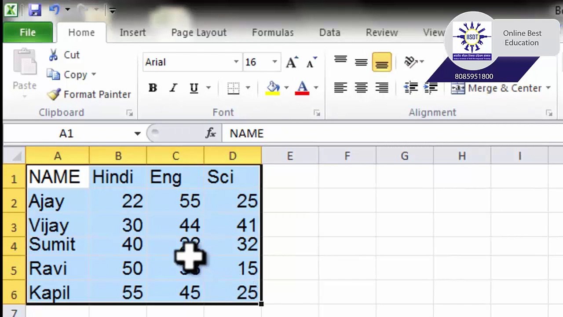Image resolution: width=563 pixels, height=317 pixels.
Task: Switch to the Page Layout tab
Action: click(199, 33)
